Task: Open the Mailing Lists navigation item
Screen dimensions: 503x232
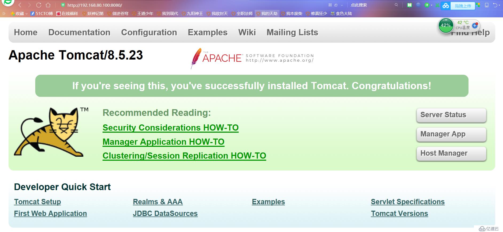Action: [x=292, y=32]
